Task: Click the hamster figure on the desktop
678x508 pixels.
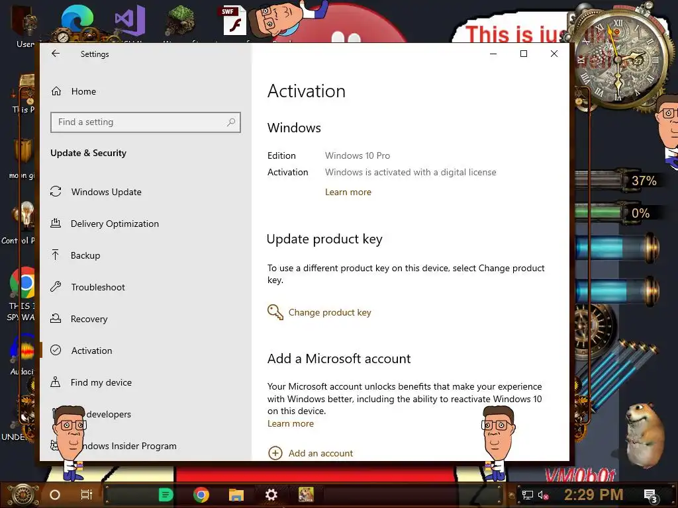Action: [x=644, y=437]
